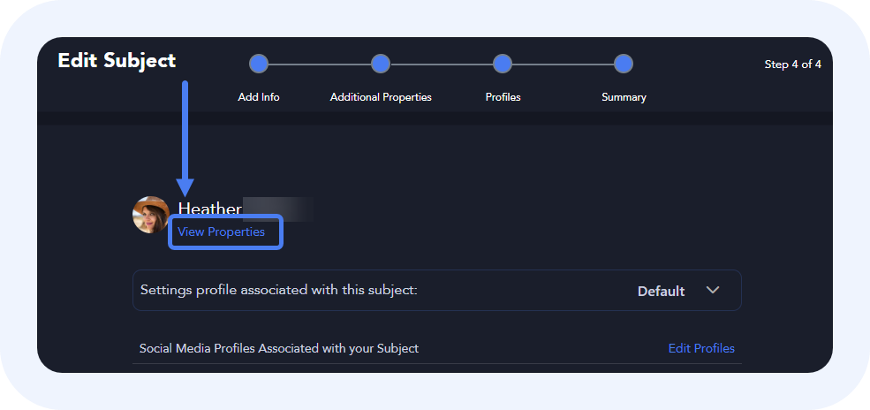This screenshot has width=870, height=410.
Task: Go to the "Profiles" step label
Action: pyautogui.click(x=503, y=97)
